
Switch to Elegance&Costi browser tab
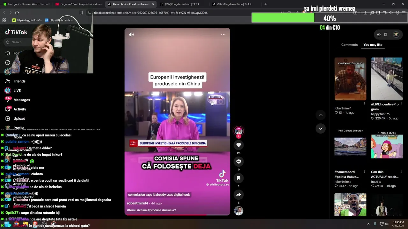(x=78, y=4)
